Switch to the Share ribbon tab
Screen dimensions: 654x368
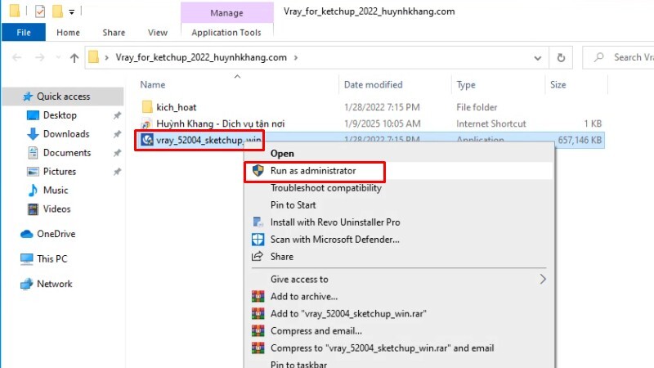click(x=114, y=32)
